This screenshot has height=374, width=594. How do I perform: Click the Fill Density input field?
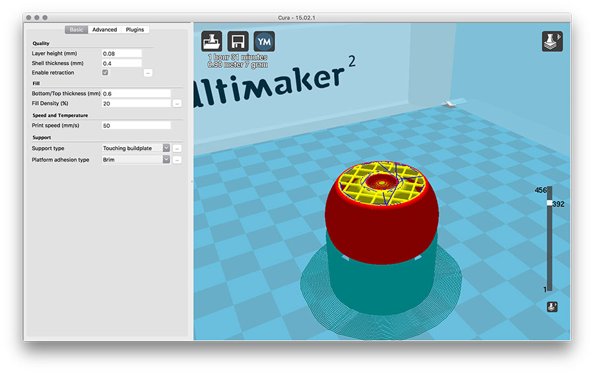coord(137,104)
